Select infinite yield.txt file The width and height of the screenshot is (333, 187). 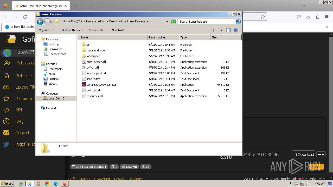coord(96,73)
